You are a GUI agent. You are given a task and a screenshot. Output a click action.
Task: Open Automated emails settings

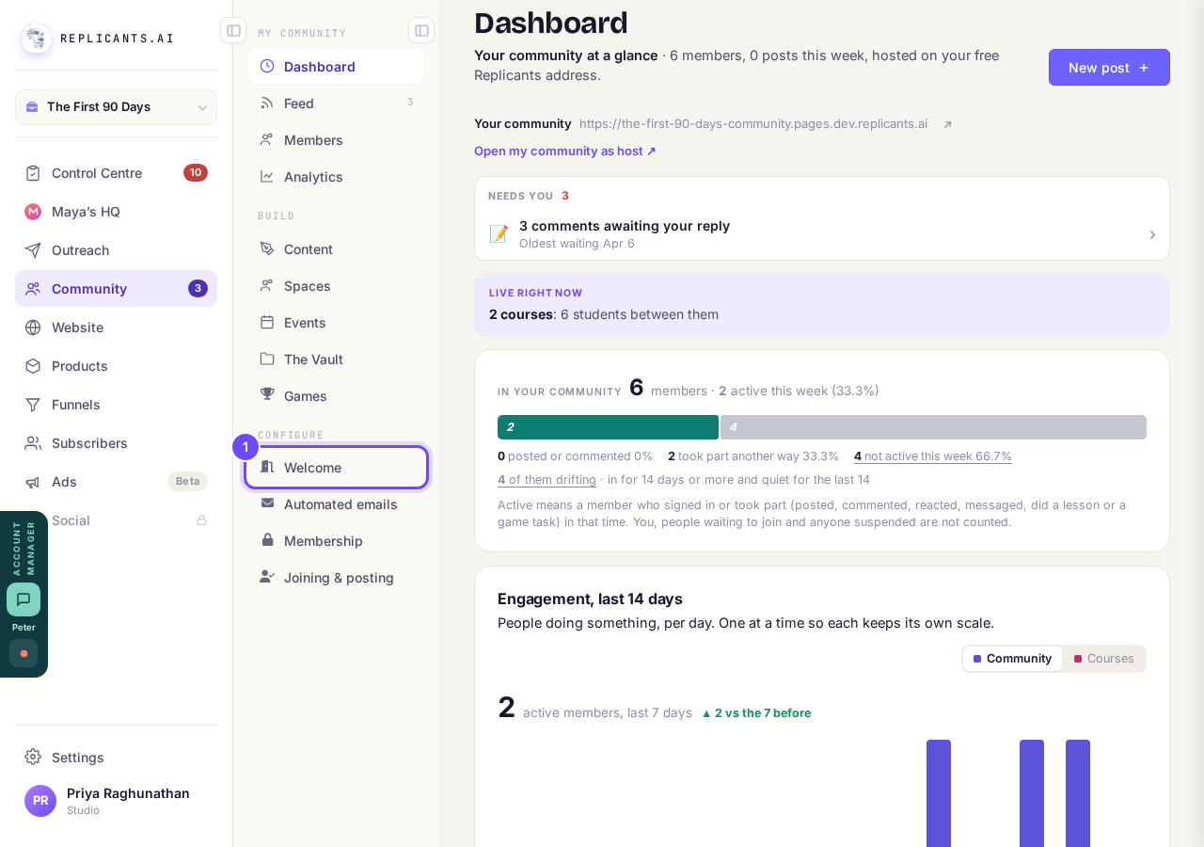click(336, 504)
